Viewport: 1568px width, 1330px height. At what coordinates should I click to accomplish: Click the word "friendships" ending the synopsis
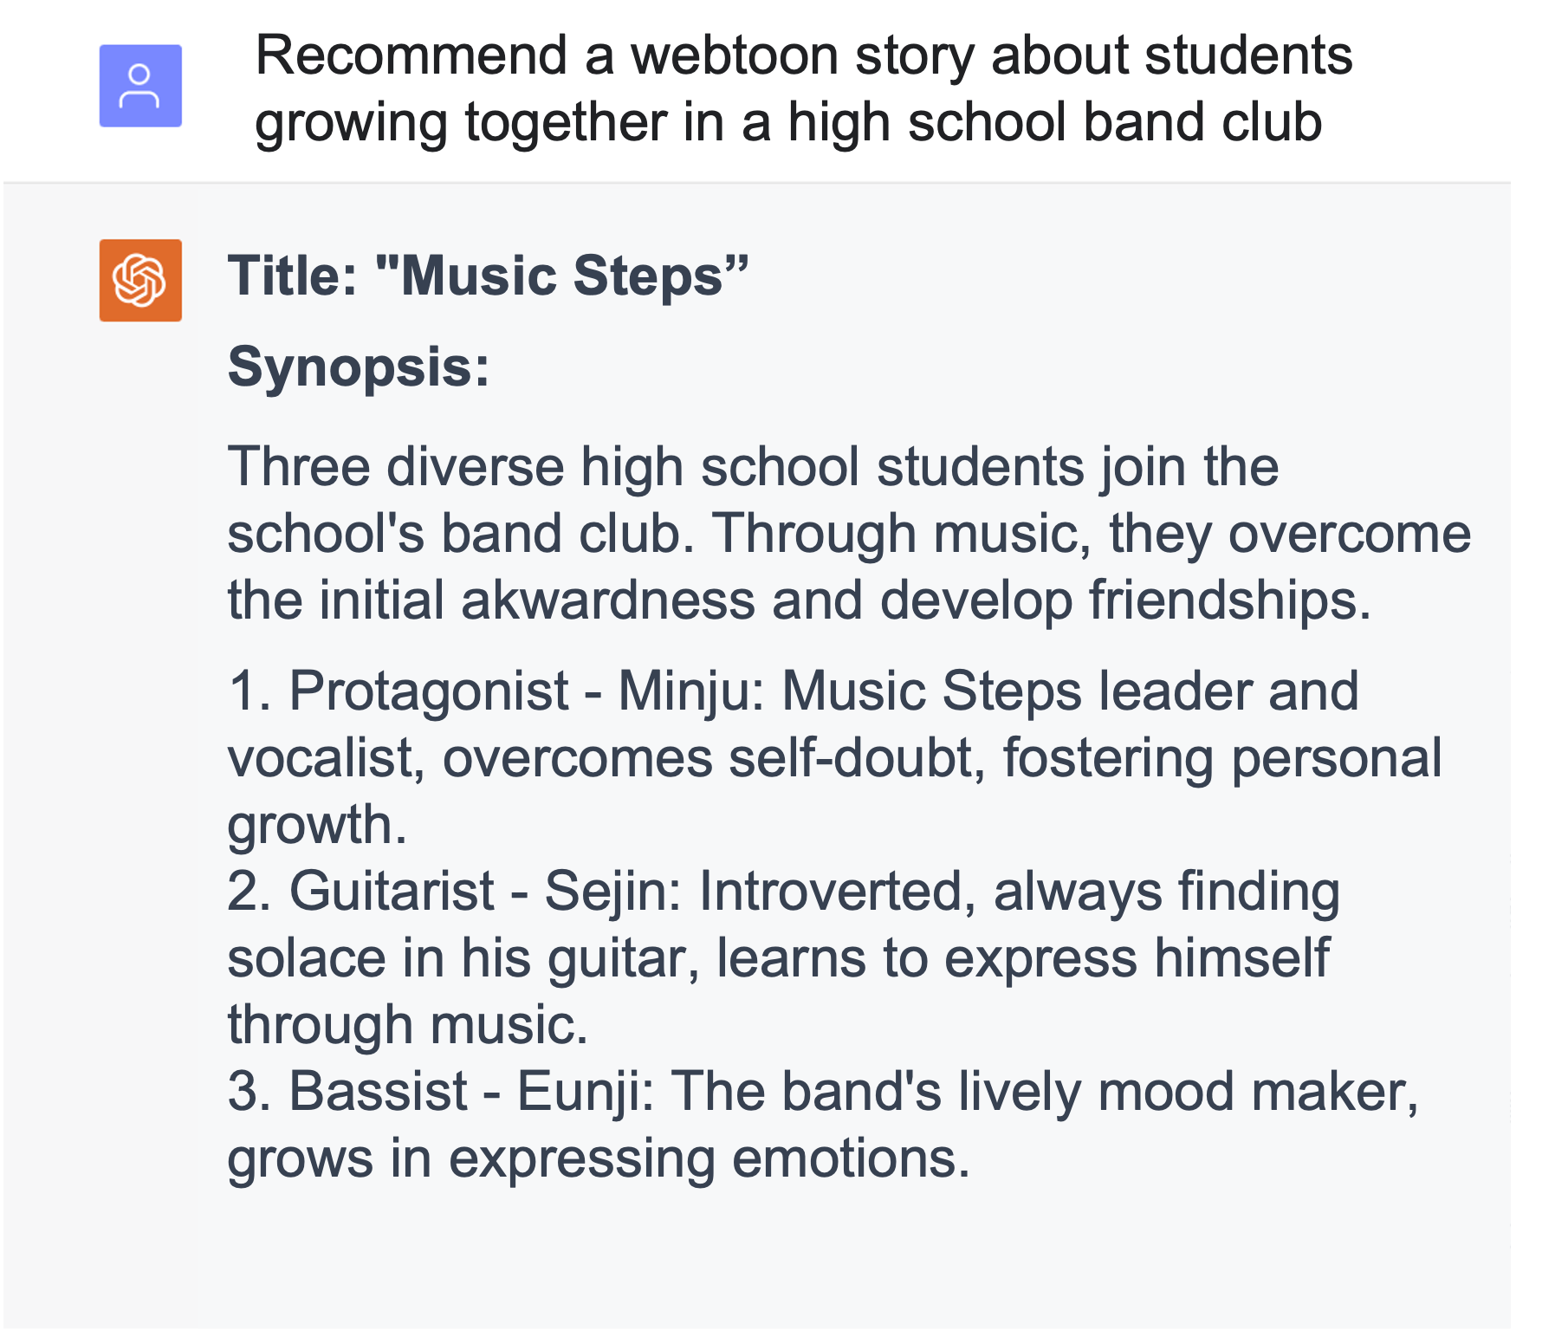(x=1223, y=600)
